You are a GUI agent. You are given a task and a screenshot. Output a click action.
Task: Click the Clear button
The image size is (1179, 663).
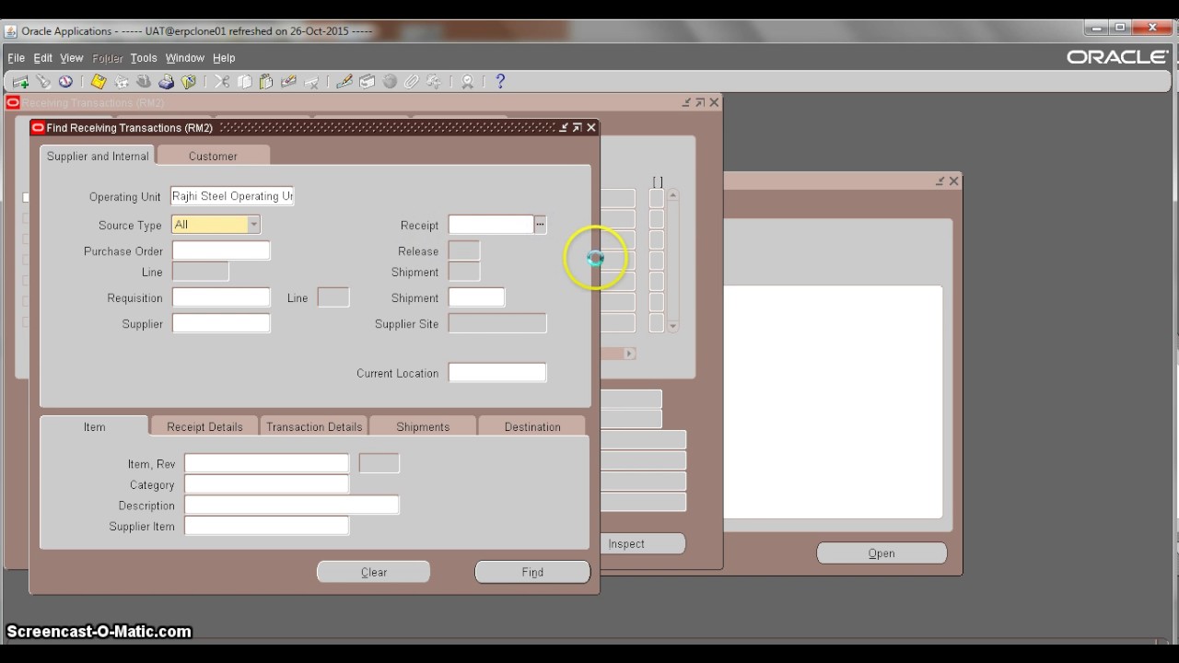pos(374,572)
